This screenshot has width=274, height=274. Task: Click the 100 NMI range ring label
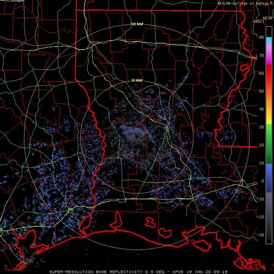tap(137, 24)
